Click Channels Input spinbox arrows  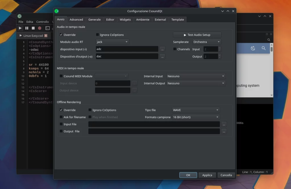[x=220, y=49]
